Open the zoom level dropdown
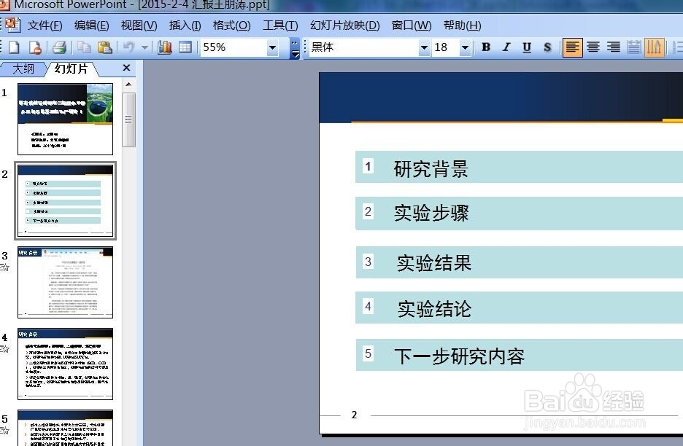This screenshot has width=683, height=446. click(272, 47)
